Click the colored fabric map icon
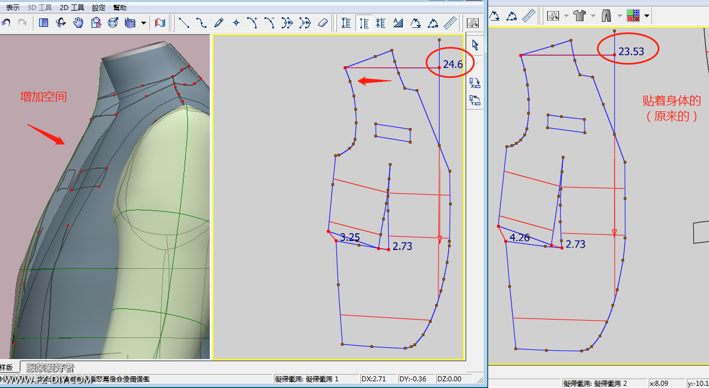 coord(160,23)
